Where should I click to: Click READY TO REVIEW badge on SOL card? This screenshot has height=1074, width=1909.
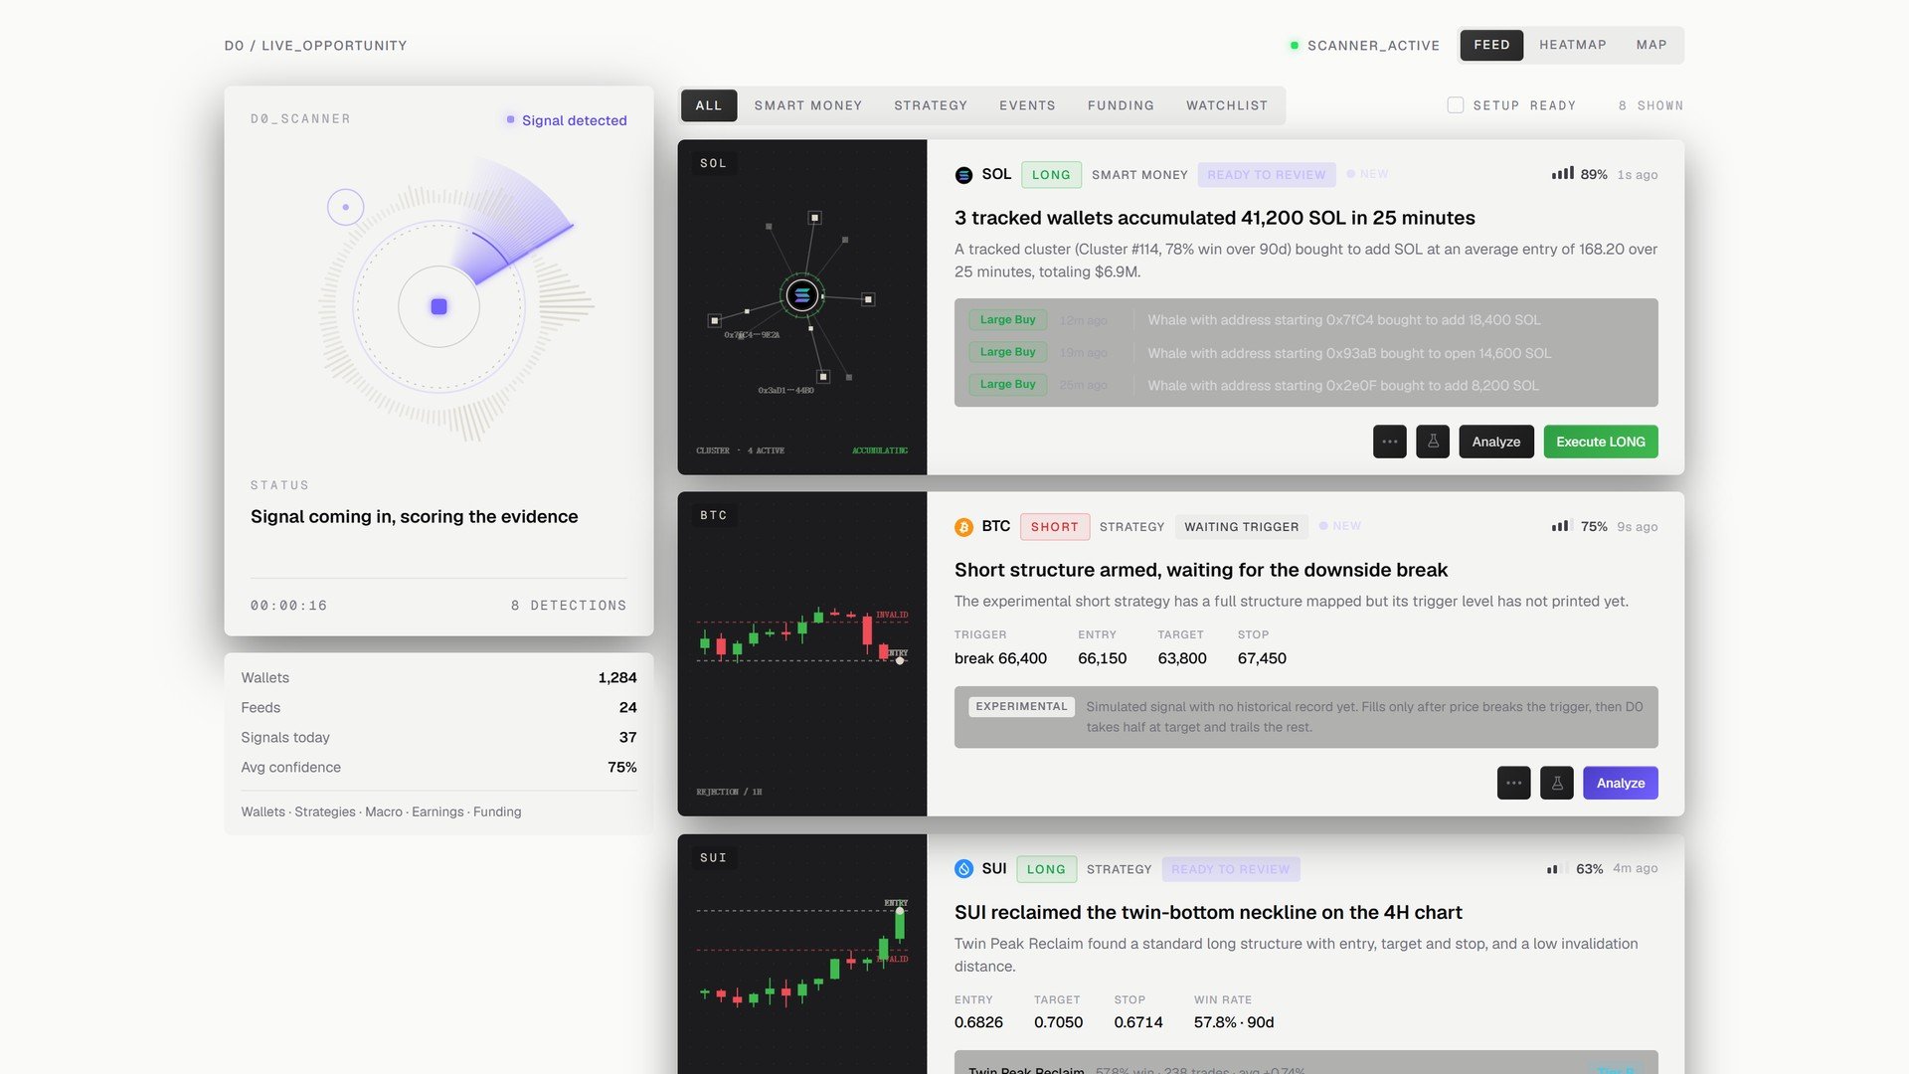[x=1267, y=175]
